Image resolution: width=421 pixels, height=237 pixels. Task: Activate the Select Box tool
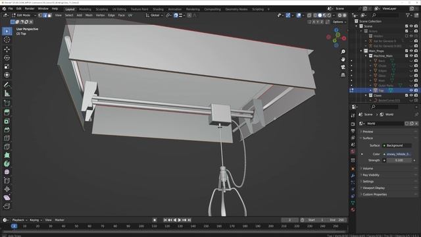coord(7,31)
